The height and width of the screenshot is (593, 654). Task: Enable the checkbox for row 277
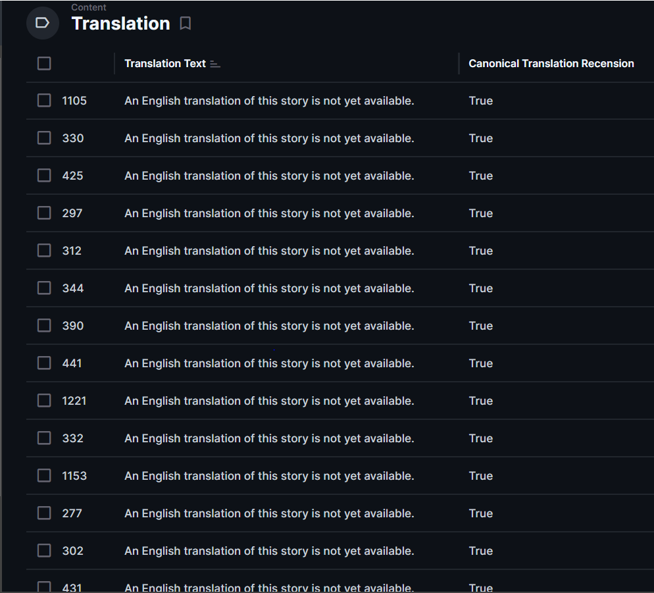click(44, 513)
